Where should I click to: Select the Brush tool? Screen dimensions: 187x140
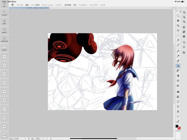pyautogui.click(x=178, y=61)
